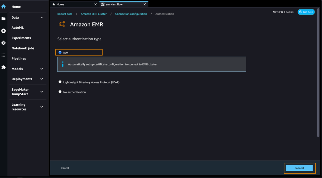Click the Home icon in left rail
322x178 pixels.
click(x=3, y=7)
